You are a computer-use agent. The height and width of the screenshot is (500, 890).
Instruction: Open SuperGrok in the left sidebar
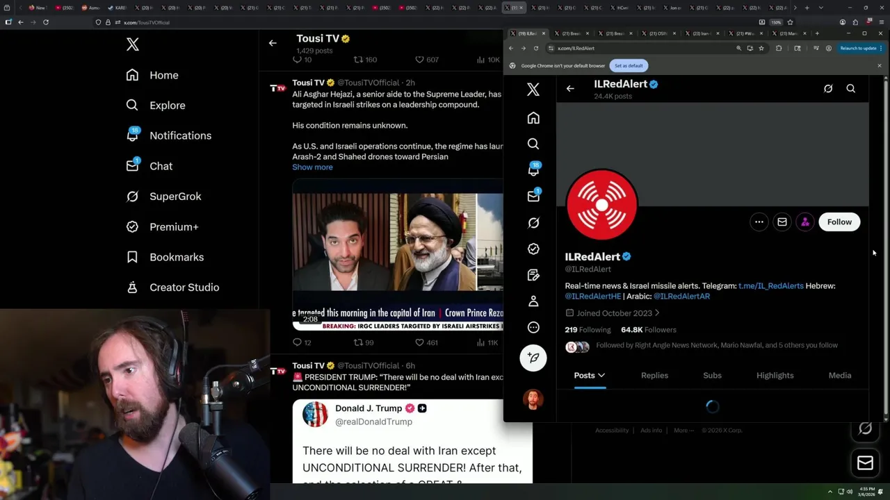click(163, 197)
